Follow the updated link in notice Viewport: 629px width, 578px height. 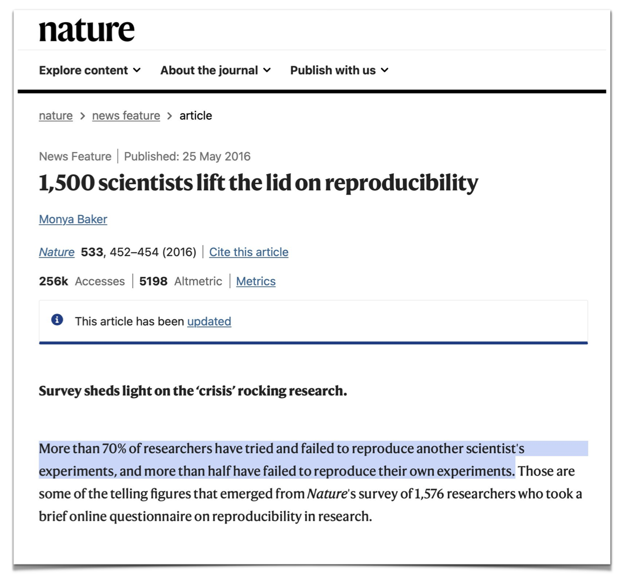pos(209,322)
